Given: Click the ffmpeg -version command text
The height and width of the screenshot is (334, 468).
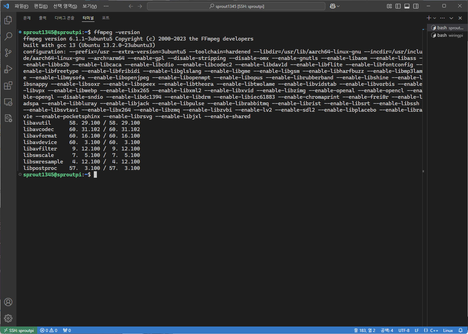Looking at the screenshot, I should point(117,32).
